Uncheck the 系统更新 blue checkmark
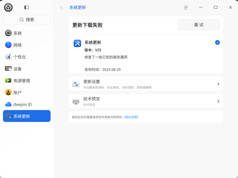The width and height of the screenshot is (238, 178). click(217, 42)
